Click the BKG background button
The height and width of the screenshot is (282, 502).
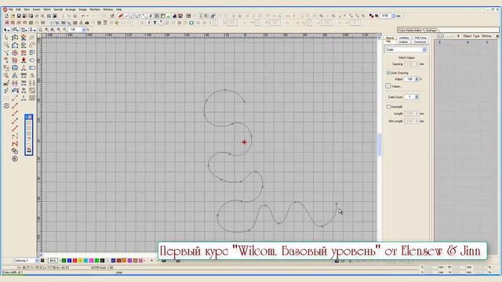pos(53,261)
